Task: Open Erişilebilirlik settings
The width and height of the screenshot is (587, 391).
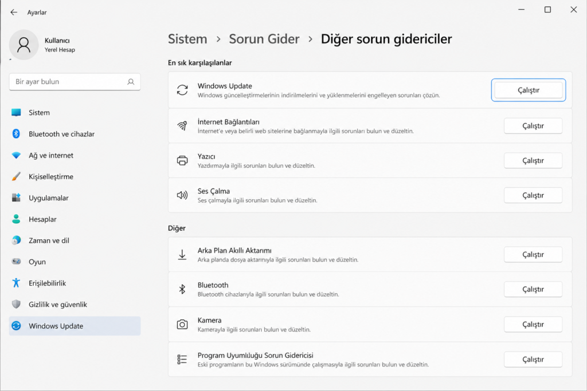Action: click(x=75, y=283)
